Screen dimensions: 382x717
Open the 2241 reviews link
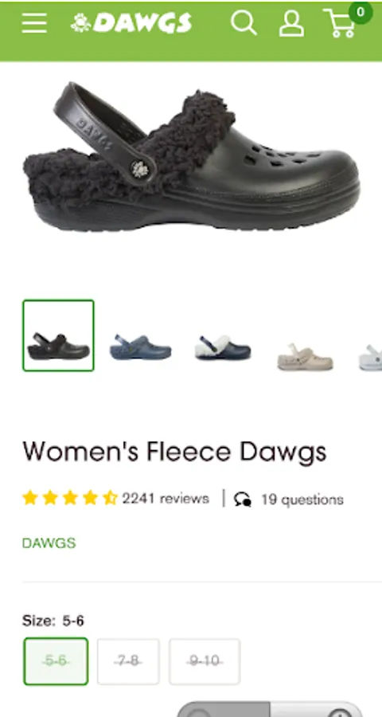166,499
